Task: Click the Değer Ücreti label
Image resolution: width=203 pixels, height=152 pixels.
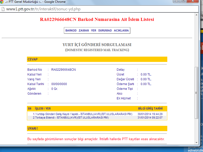Action: (125, 79)
